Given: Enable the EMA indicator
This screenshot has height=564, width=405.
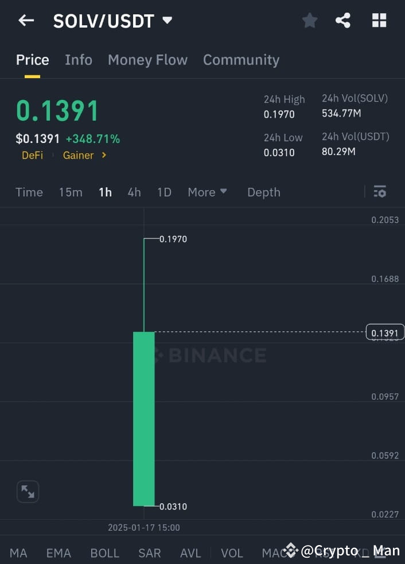Looking at the screenshot, I should (58, 553).
